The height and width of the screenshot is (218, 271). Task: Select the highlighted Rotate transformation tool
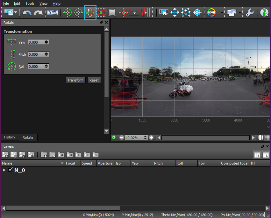pyautogui.click(x=90, y=12)
